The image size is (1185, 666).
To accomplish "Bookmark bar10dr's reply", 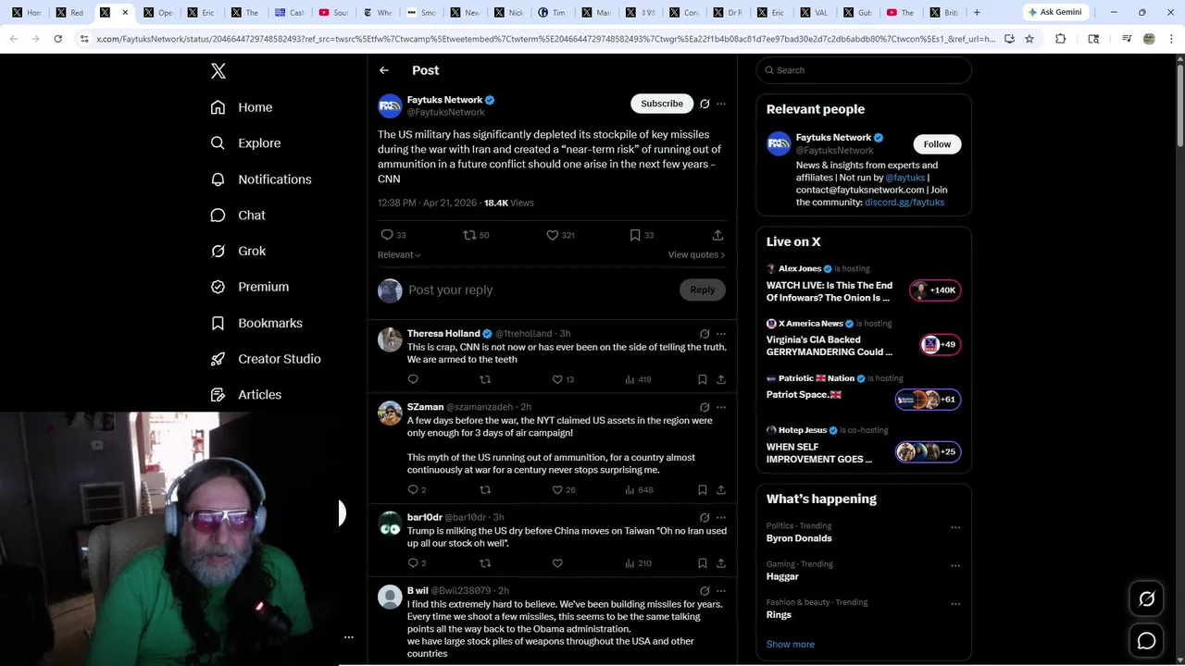I will 702,563.
